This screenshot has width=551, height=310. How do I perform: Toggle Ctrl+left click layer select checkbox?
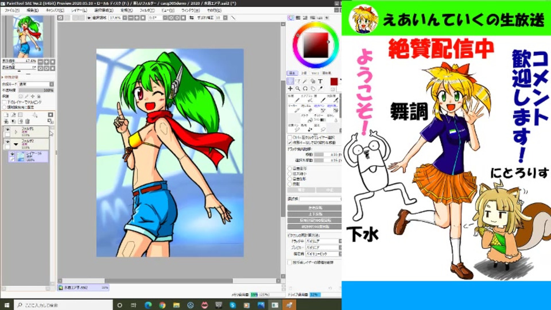tap(289, 138)
